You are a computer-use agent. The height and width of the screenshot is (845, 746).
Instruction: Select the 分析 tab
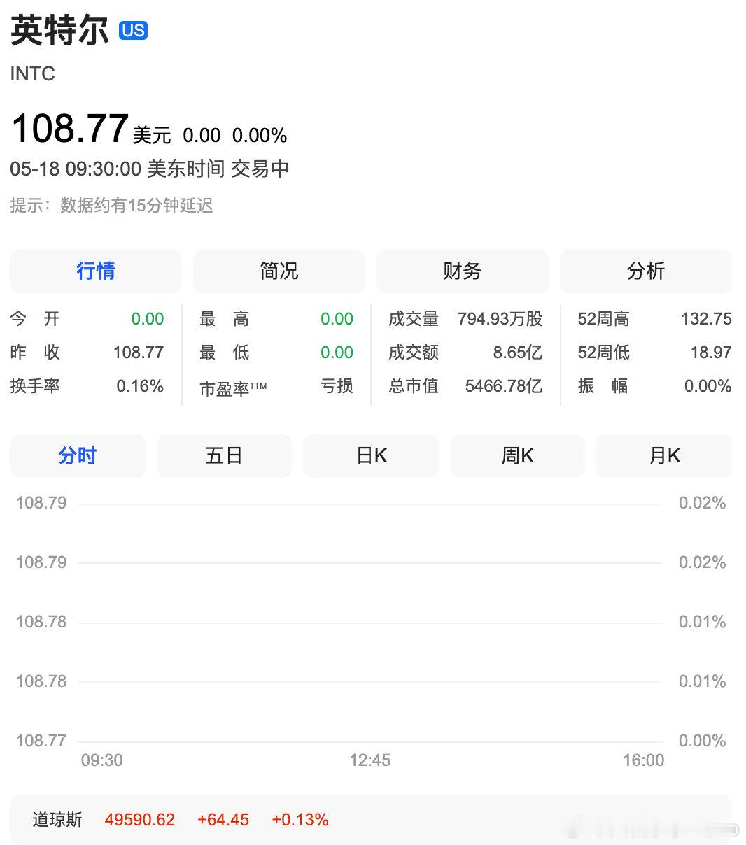(646, 271)
